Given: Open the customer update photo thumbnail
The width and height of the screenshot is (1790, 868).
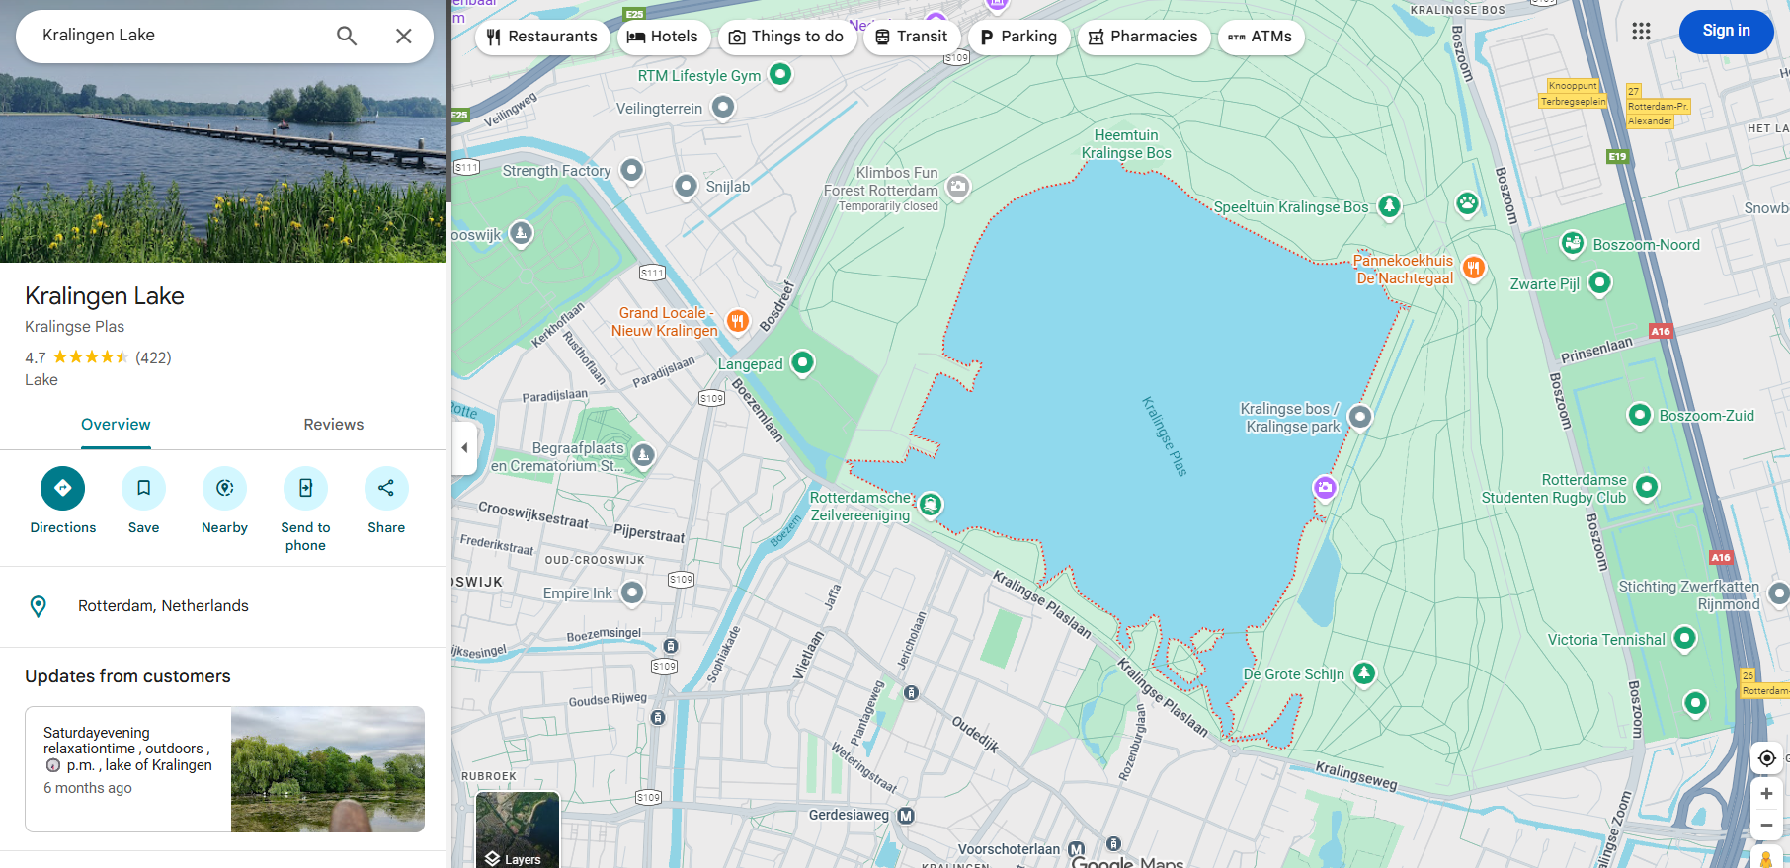Looking at the screenshot, I should point(327,769).
